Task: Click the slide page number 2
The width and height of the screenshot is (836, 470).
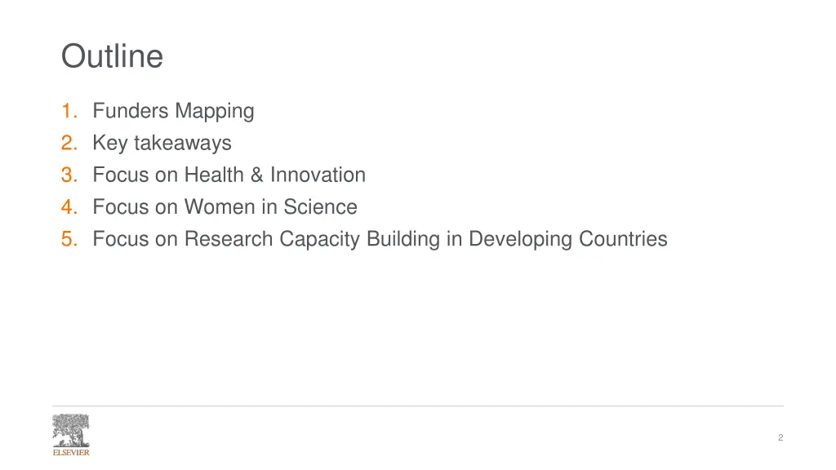Action: [x=780, y=437]
